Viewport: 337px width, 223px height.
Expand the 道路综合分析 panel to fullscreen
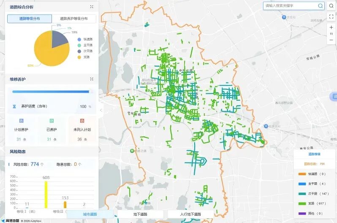(x=92, y=7)
